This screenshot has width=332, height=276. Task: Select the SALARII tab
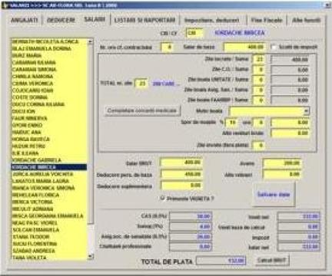pyautogui.click(x=95, y=19)
